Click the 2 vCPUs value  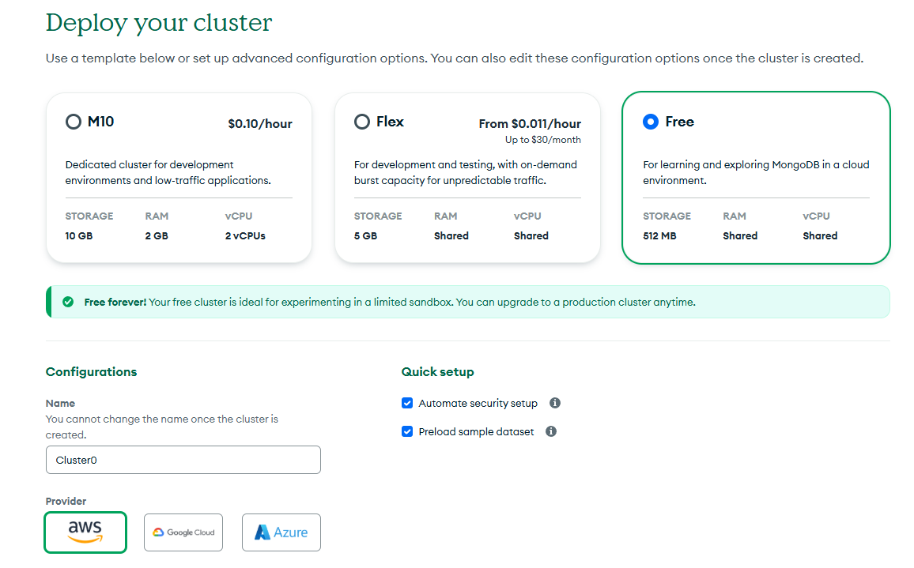coord(245,236)
